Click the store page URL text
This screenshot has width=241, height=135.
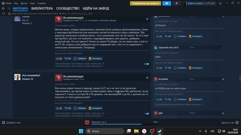(52, 13)
